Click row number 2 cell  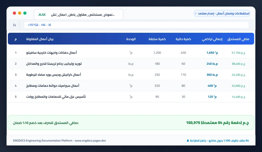16,64
